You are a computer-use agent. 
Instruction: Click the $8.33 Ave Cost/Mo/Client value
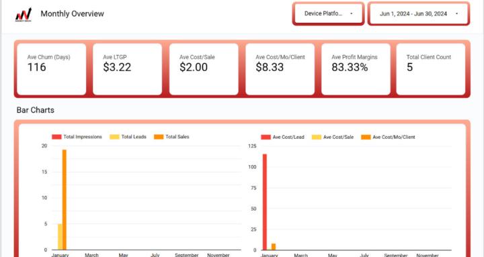(270, 67)
